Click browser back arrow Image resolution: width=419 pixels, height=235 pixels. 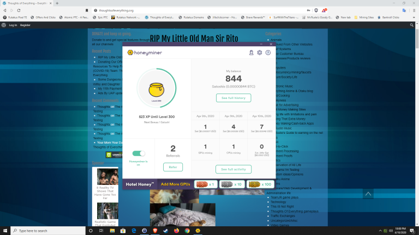[x=5, y=10]
